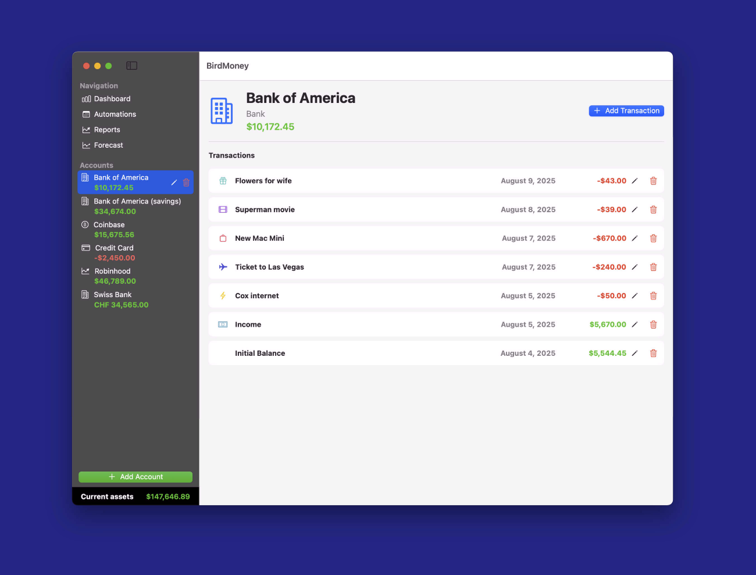Click the $5,670.00 income amount

[x=608, y=324]
